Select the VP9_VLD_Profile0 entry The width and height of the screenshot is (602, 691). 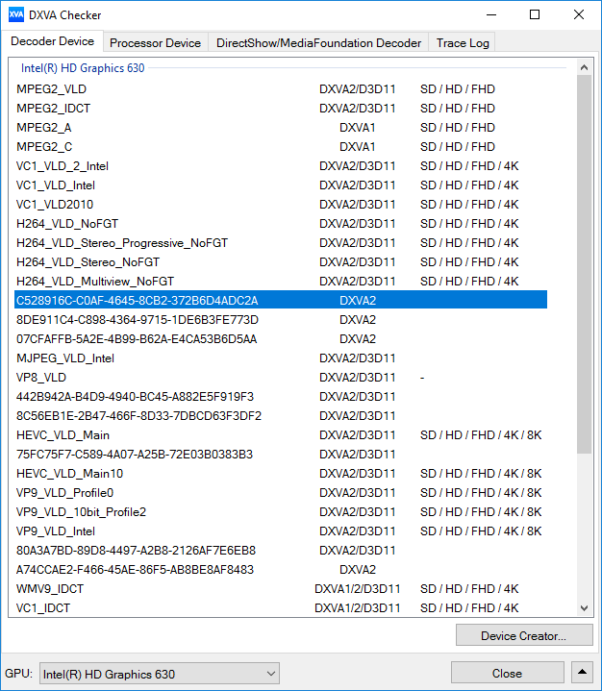click(x=281, y=493)
